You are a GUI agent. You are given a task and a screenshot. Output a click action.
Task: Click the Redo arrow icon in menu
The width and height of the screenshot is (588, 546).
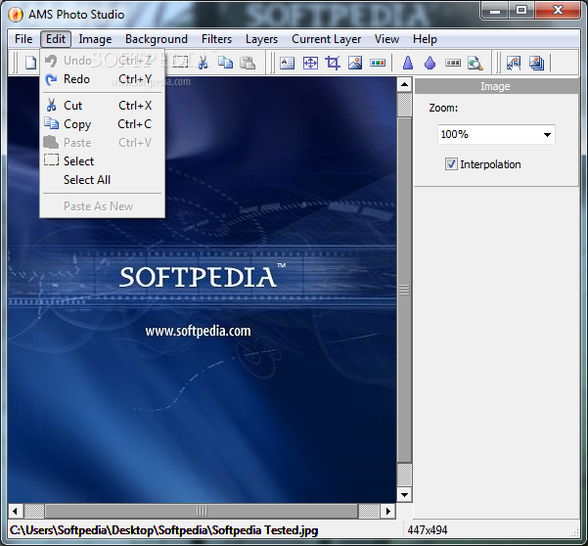click(51, 79)
